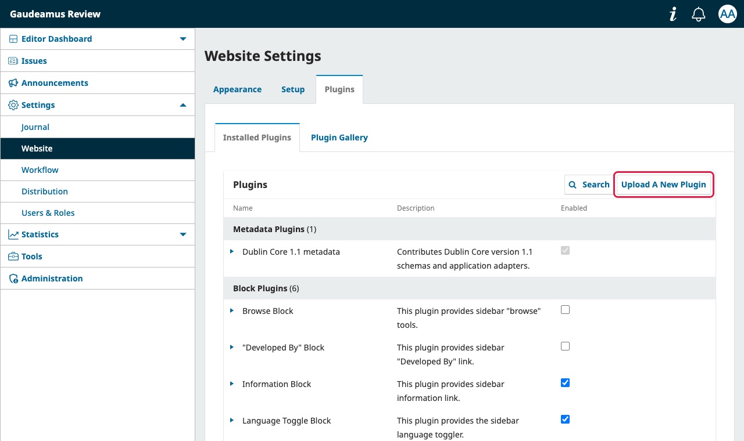
Task: Click the Statistics chart icon
Action: [13, 234]
